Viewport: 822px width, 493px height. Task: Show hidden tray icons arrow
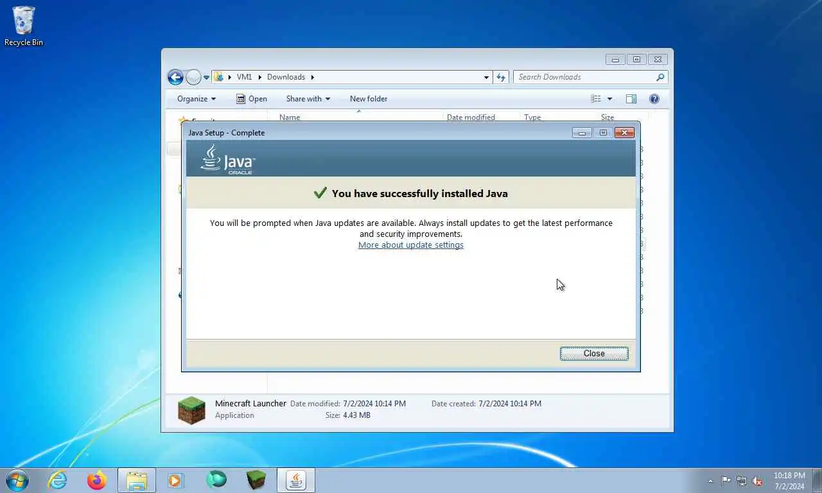pyautogui.click(x=710, y=481)
